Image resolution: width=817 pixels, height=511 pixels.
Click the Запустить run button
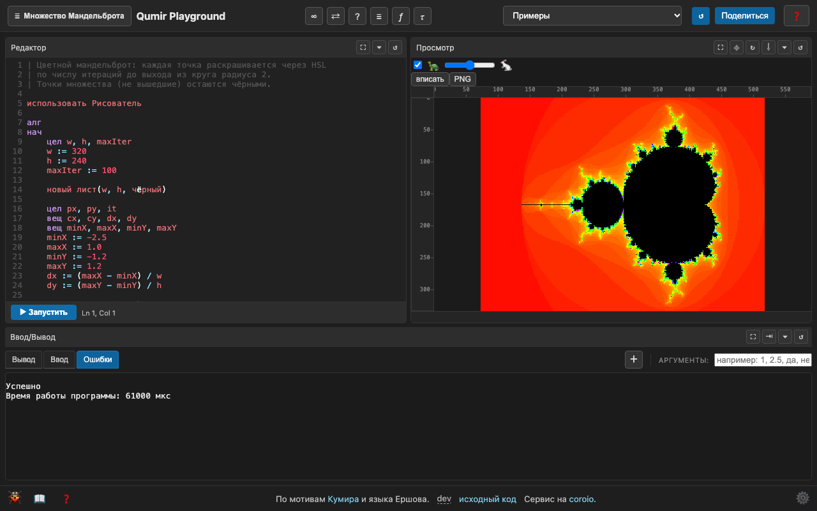click(x=43, y=312)
